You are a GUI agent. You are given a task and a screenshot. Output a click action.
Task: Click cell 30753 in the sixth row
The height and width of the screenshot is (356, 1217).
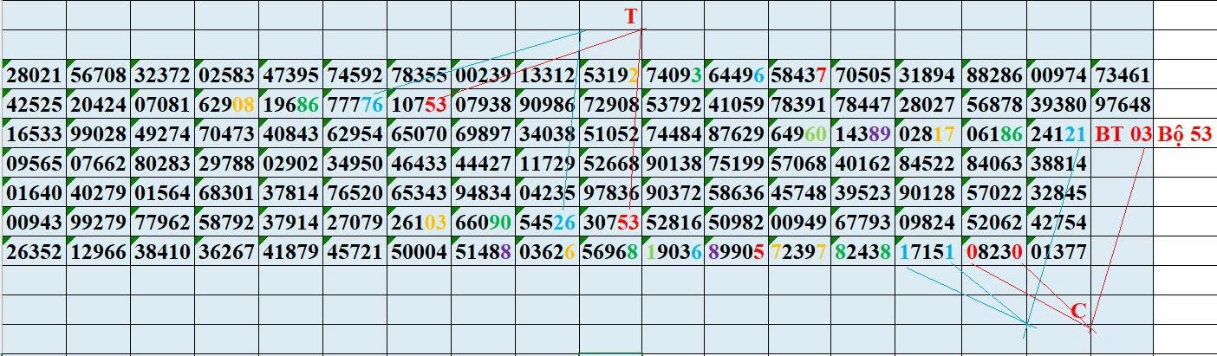[x=609, y=223]
